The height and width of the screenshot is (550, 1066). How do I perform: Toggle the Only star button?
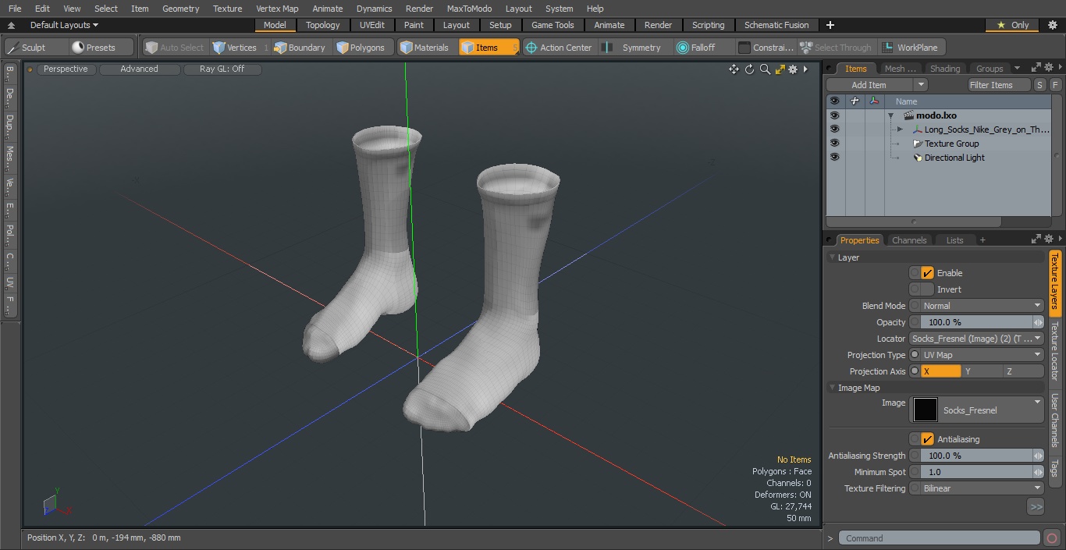click(x=1013, y=25)
